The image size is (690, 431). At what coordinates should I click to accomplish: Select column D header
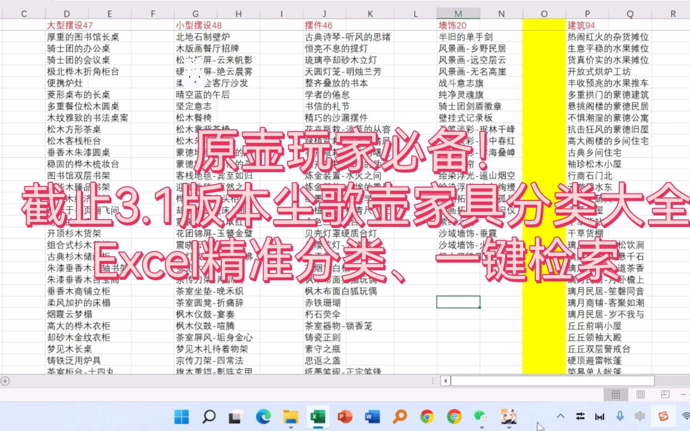point(67,14)
